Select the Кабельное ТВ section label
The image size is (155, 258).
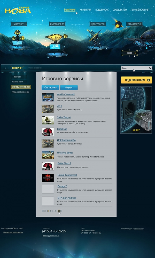point(57,24)
